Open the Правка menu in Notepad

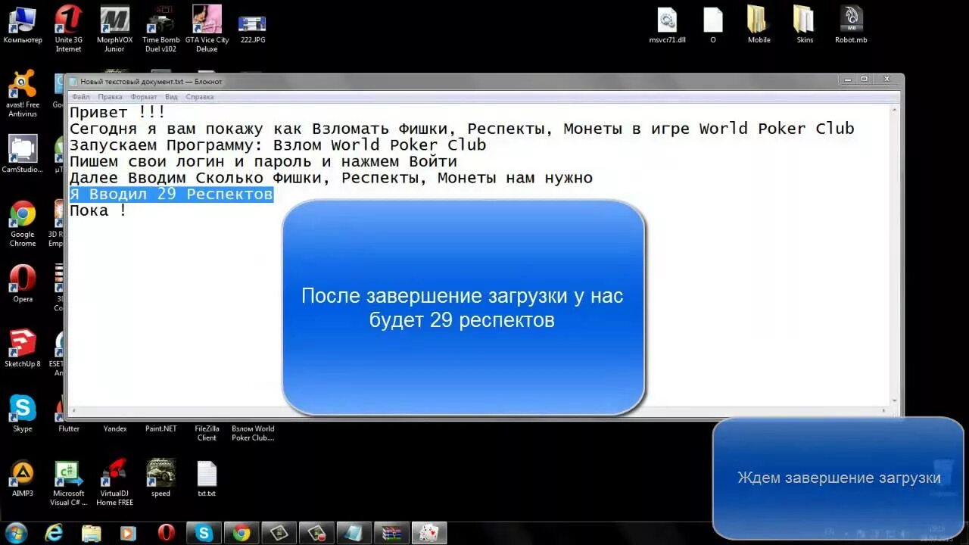pos(110,97)
